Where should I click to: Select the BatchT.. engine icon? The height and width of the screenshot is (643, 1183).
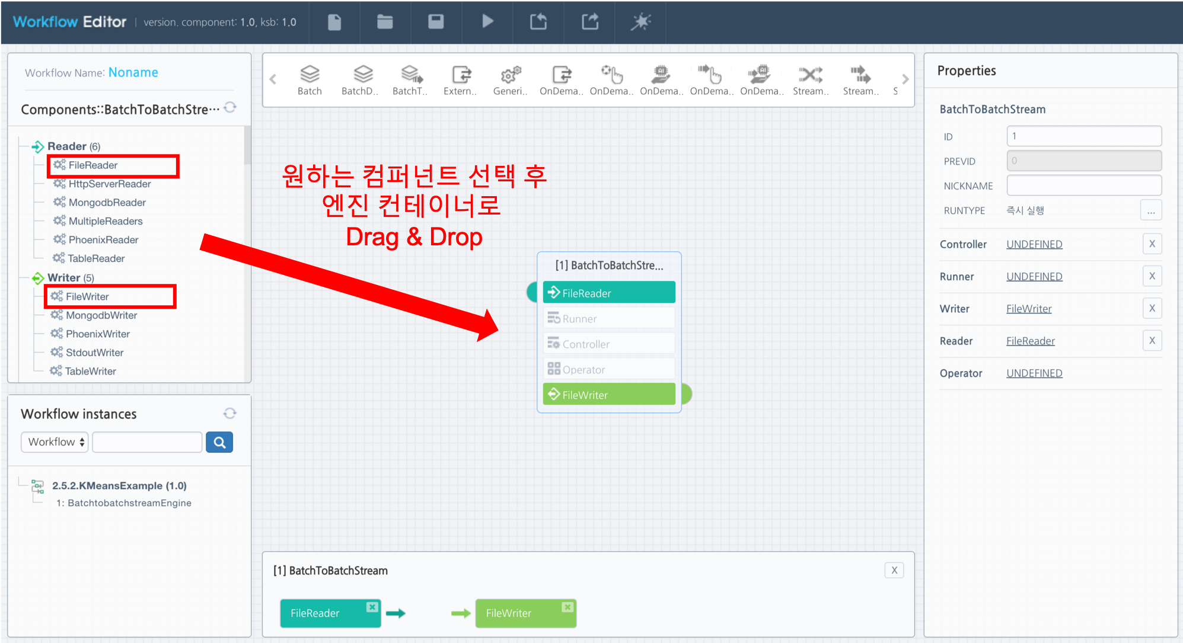point(410,80)
